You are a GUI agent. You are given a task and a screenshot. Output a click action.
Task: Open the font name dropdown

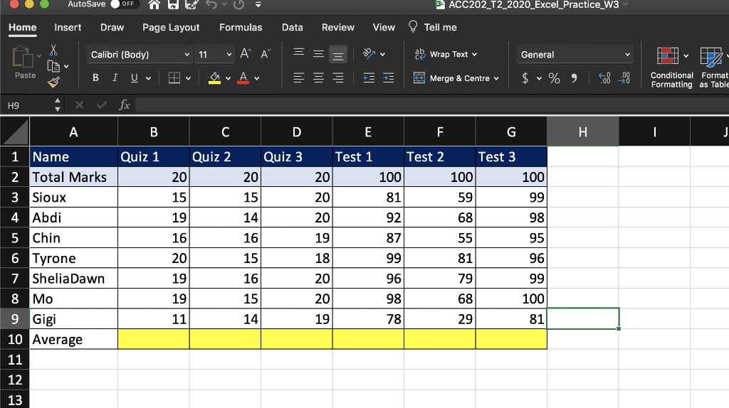pos(187,54)
